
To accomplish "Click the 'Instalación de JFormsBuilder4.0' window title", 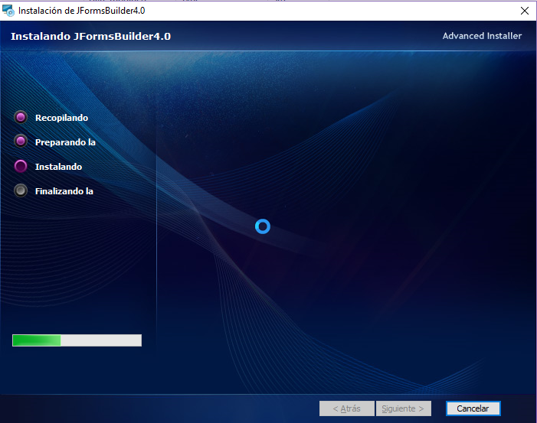I will point(81,11).
